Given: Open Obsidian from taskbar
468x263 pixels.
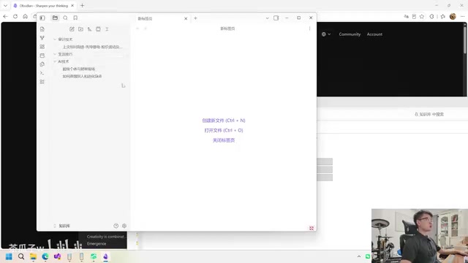Looking at the screenshot, I should (105, 256).
